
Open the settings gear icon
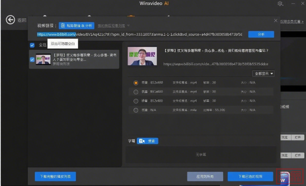[280, 4]
